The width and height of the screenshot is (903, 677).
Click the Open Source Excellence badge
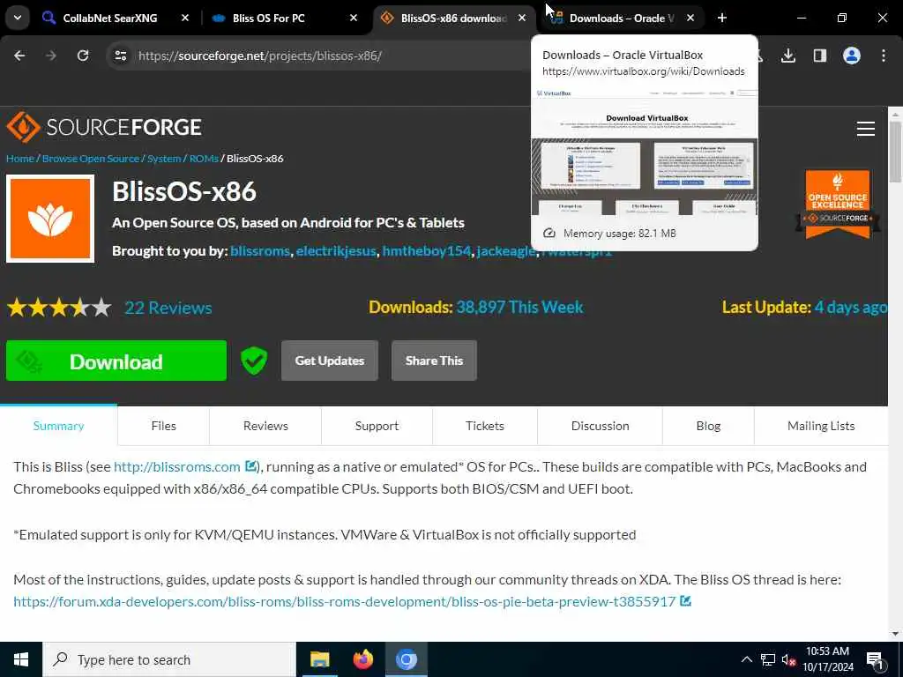(838, 205)
